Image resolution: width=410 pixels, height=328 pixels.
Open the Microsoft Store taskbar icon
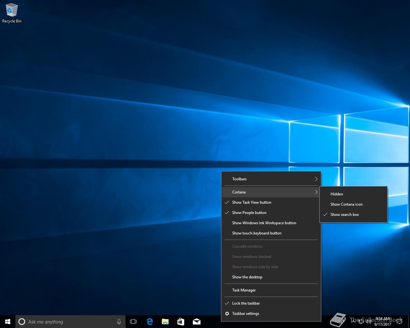point(181,322)
